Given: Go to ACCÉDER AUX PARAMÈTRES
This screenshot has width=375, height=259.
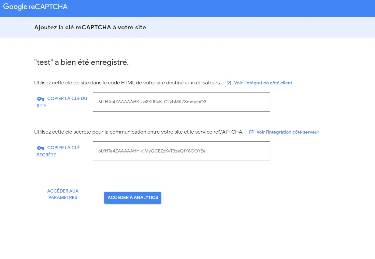Looking at the screenshot, I should point(63,194).
